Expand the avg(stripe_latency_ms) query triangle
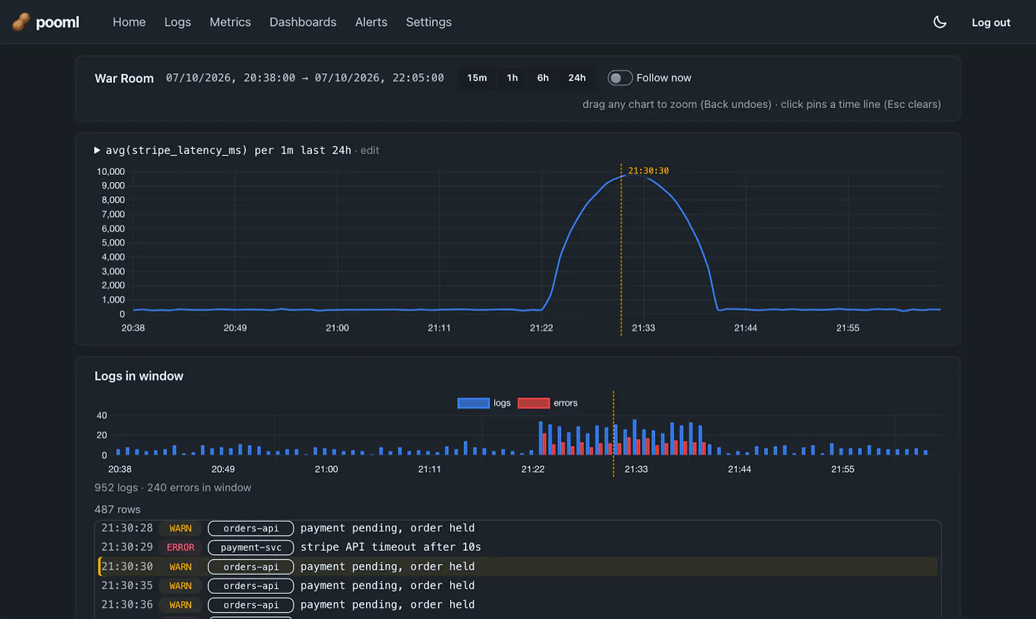Screen dimensions: 1036x619 tap(97, 150)
